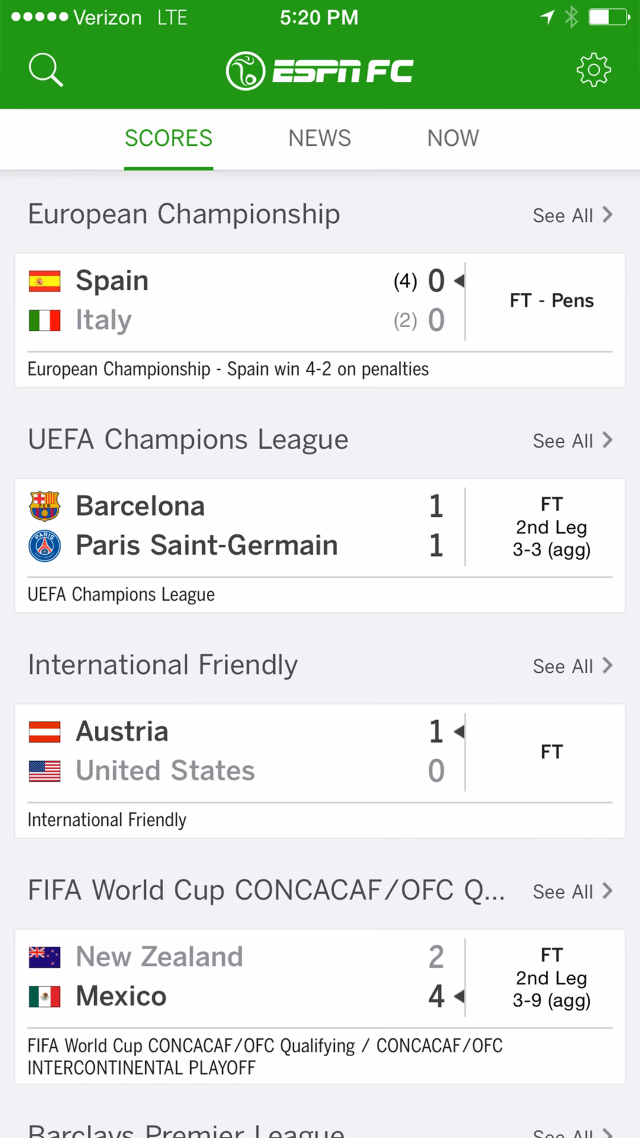This screenshot has height=1138, width=640.
Task: Expand UEFA Champions League See All chevron
Action: 607,440
